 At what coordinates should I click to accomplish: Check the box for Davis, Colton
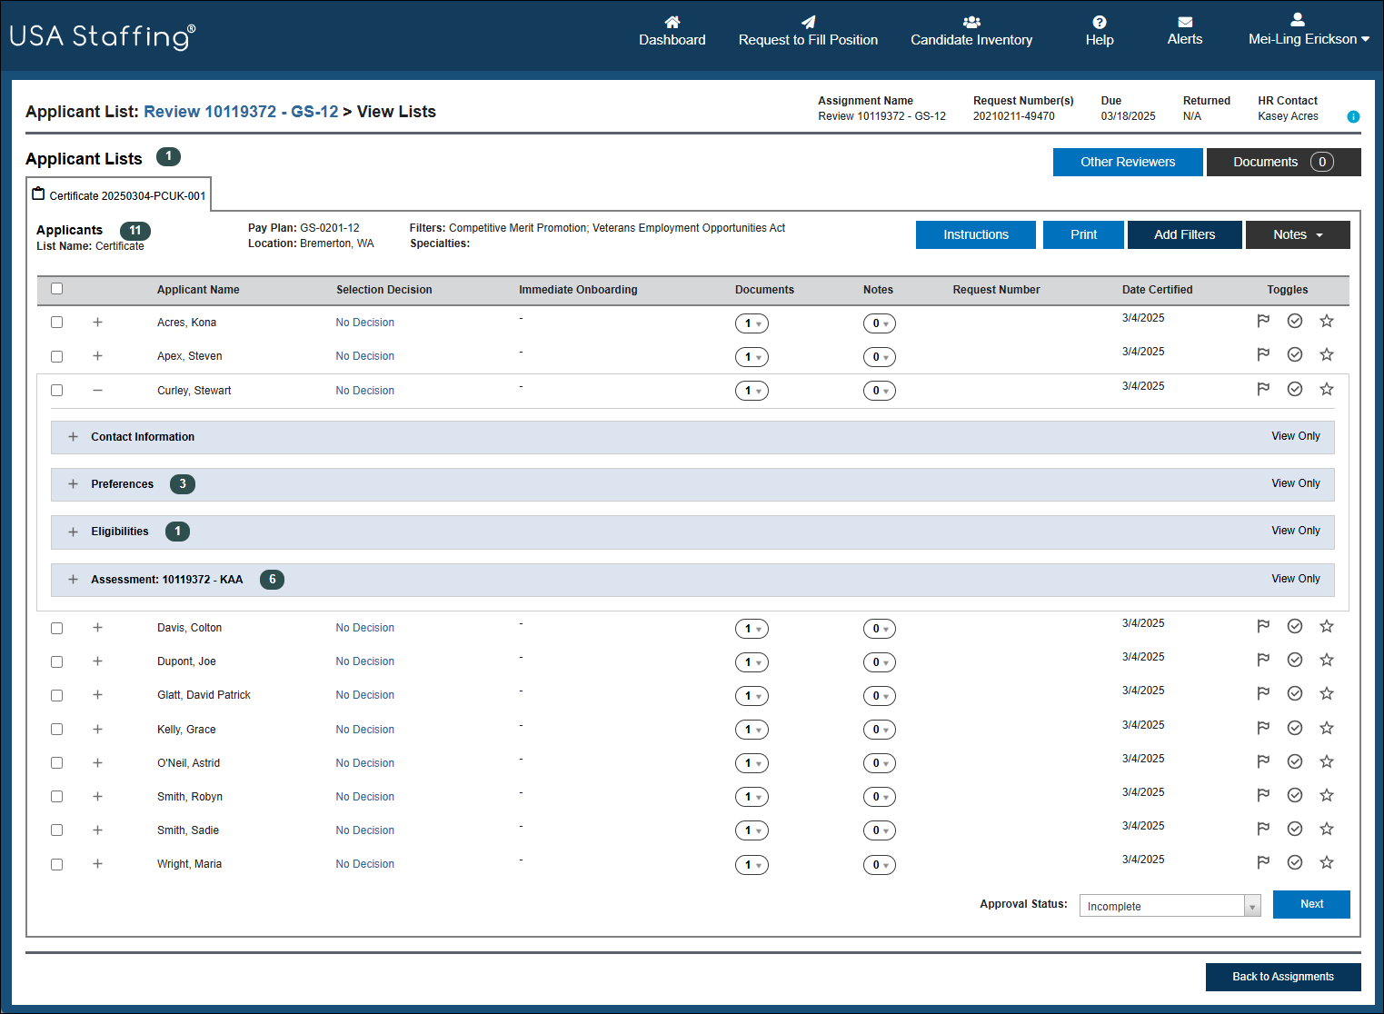tap(57, 628)
